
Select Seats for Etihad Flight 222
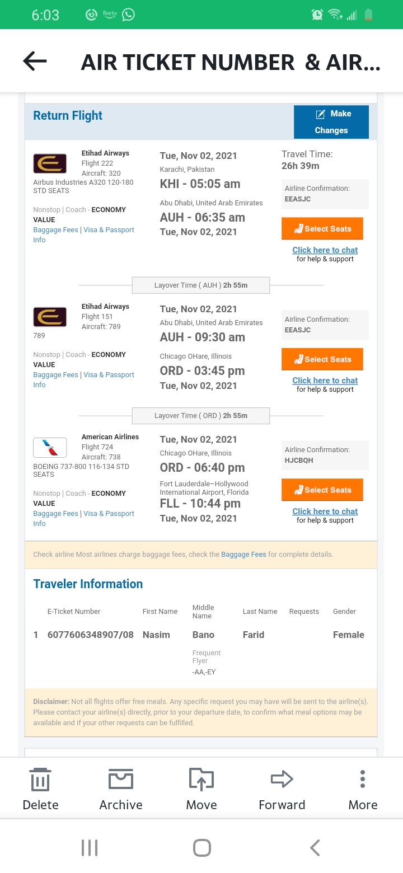click(x=322, y=229)
